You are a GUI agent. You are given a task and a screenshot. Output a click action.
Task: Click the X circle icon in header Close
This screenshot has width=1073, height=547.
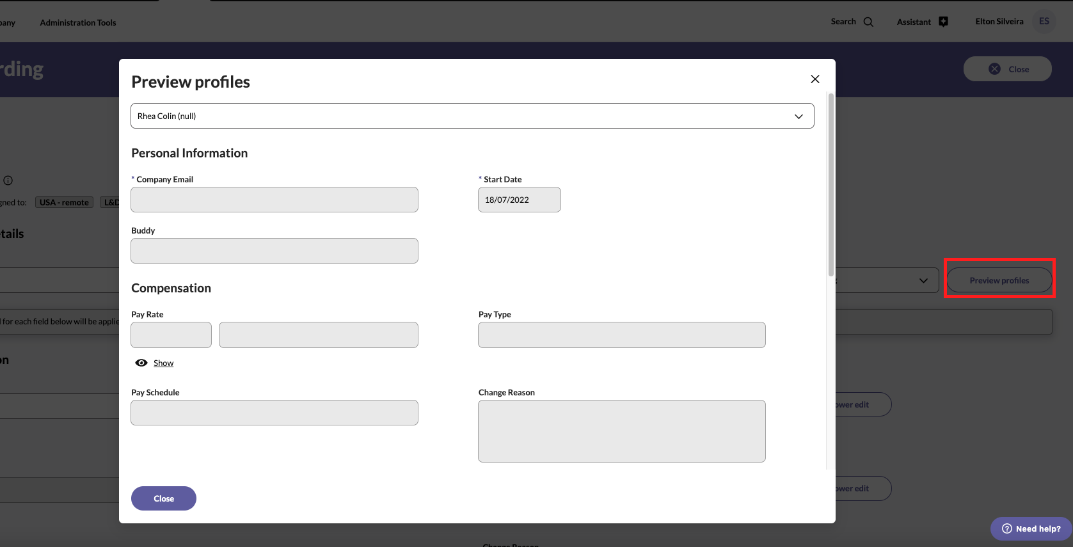(994, 69)
